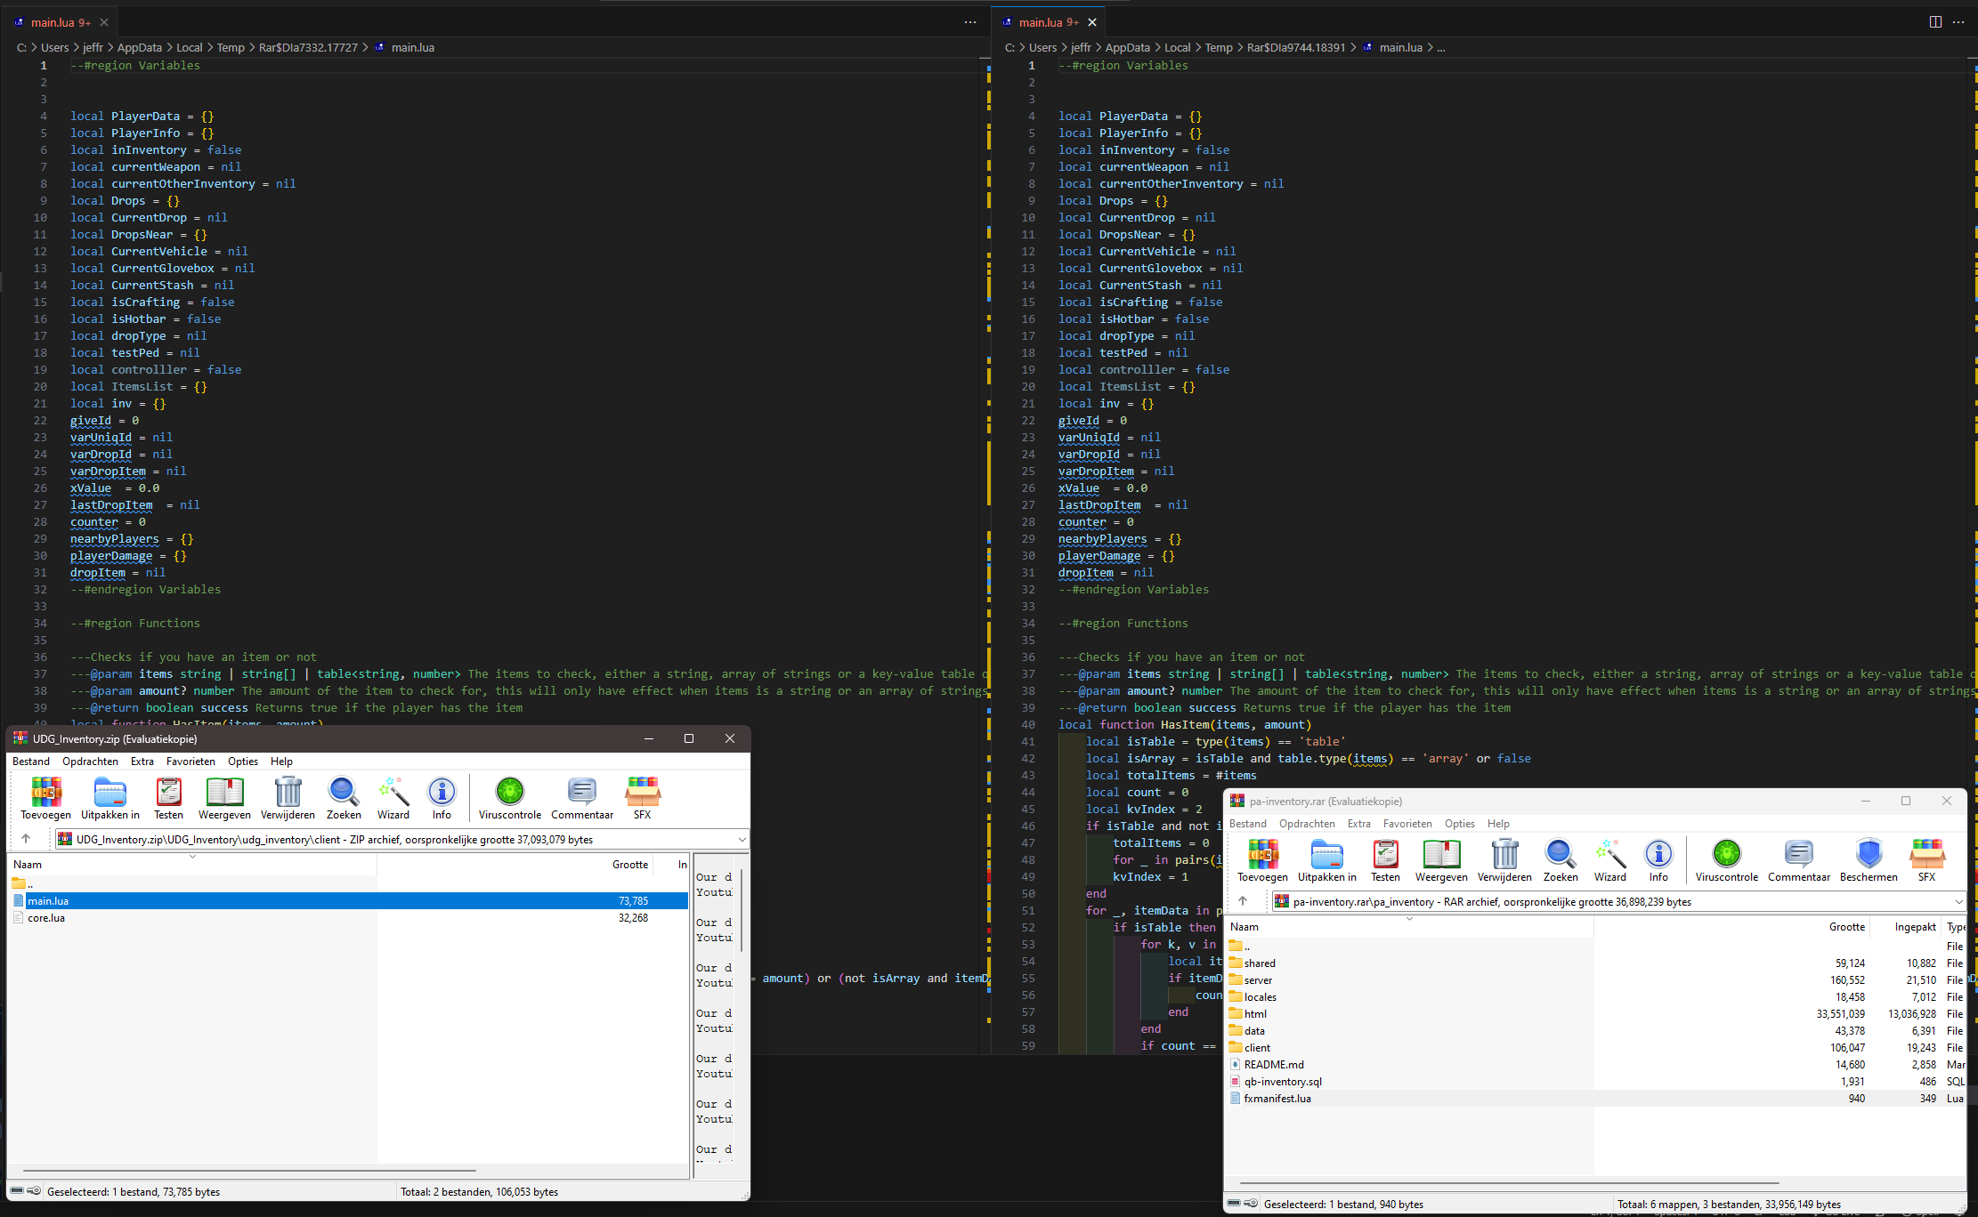Open more actions menu of left editor group
This screenshot has width=1978, height=1217.
tap(970, 22)
